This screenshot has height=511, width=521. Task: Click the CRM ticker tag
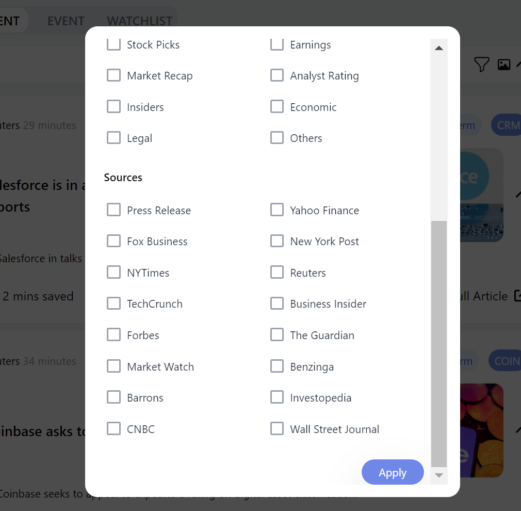508,125
